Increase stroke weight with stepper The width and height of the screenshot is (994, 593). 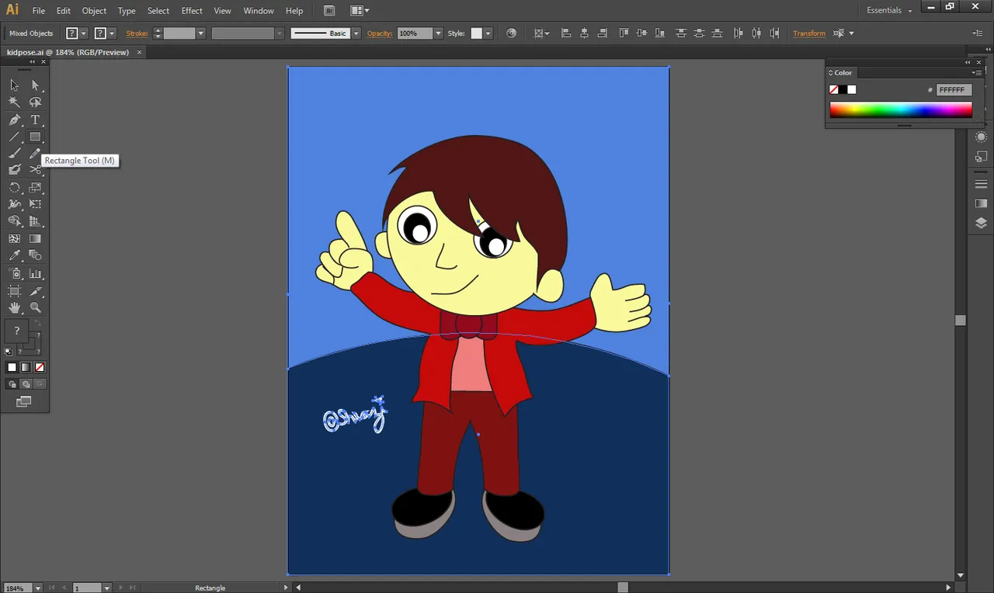coord(158,30)
